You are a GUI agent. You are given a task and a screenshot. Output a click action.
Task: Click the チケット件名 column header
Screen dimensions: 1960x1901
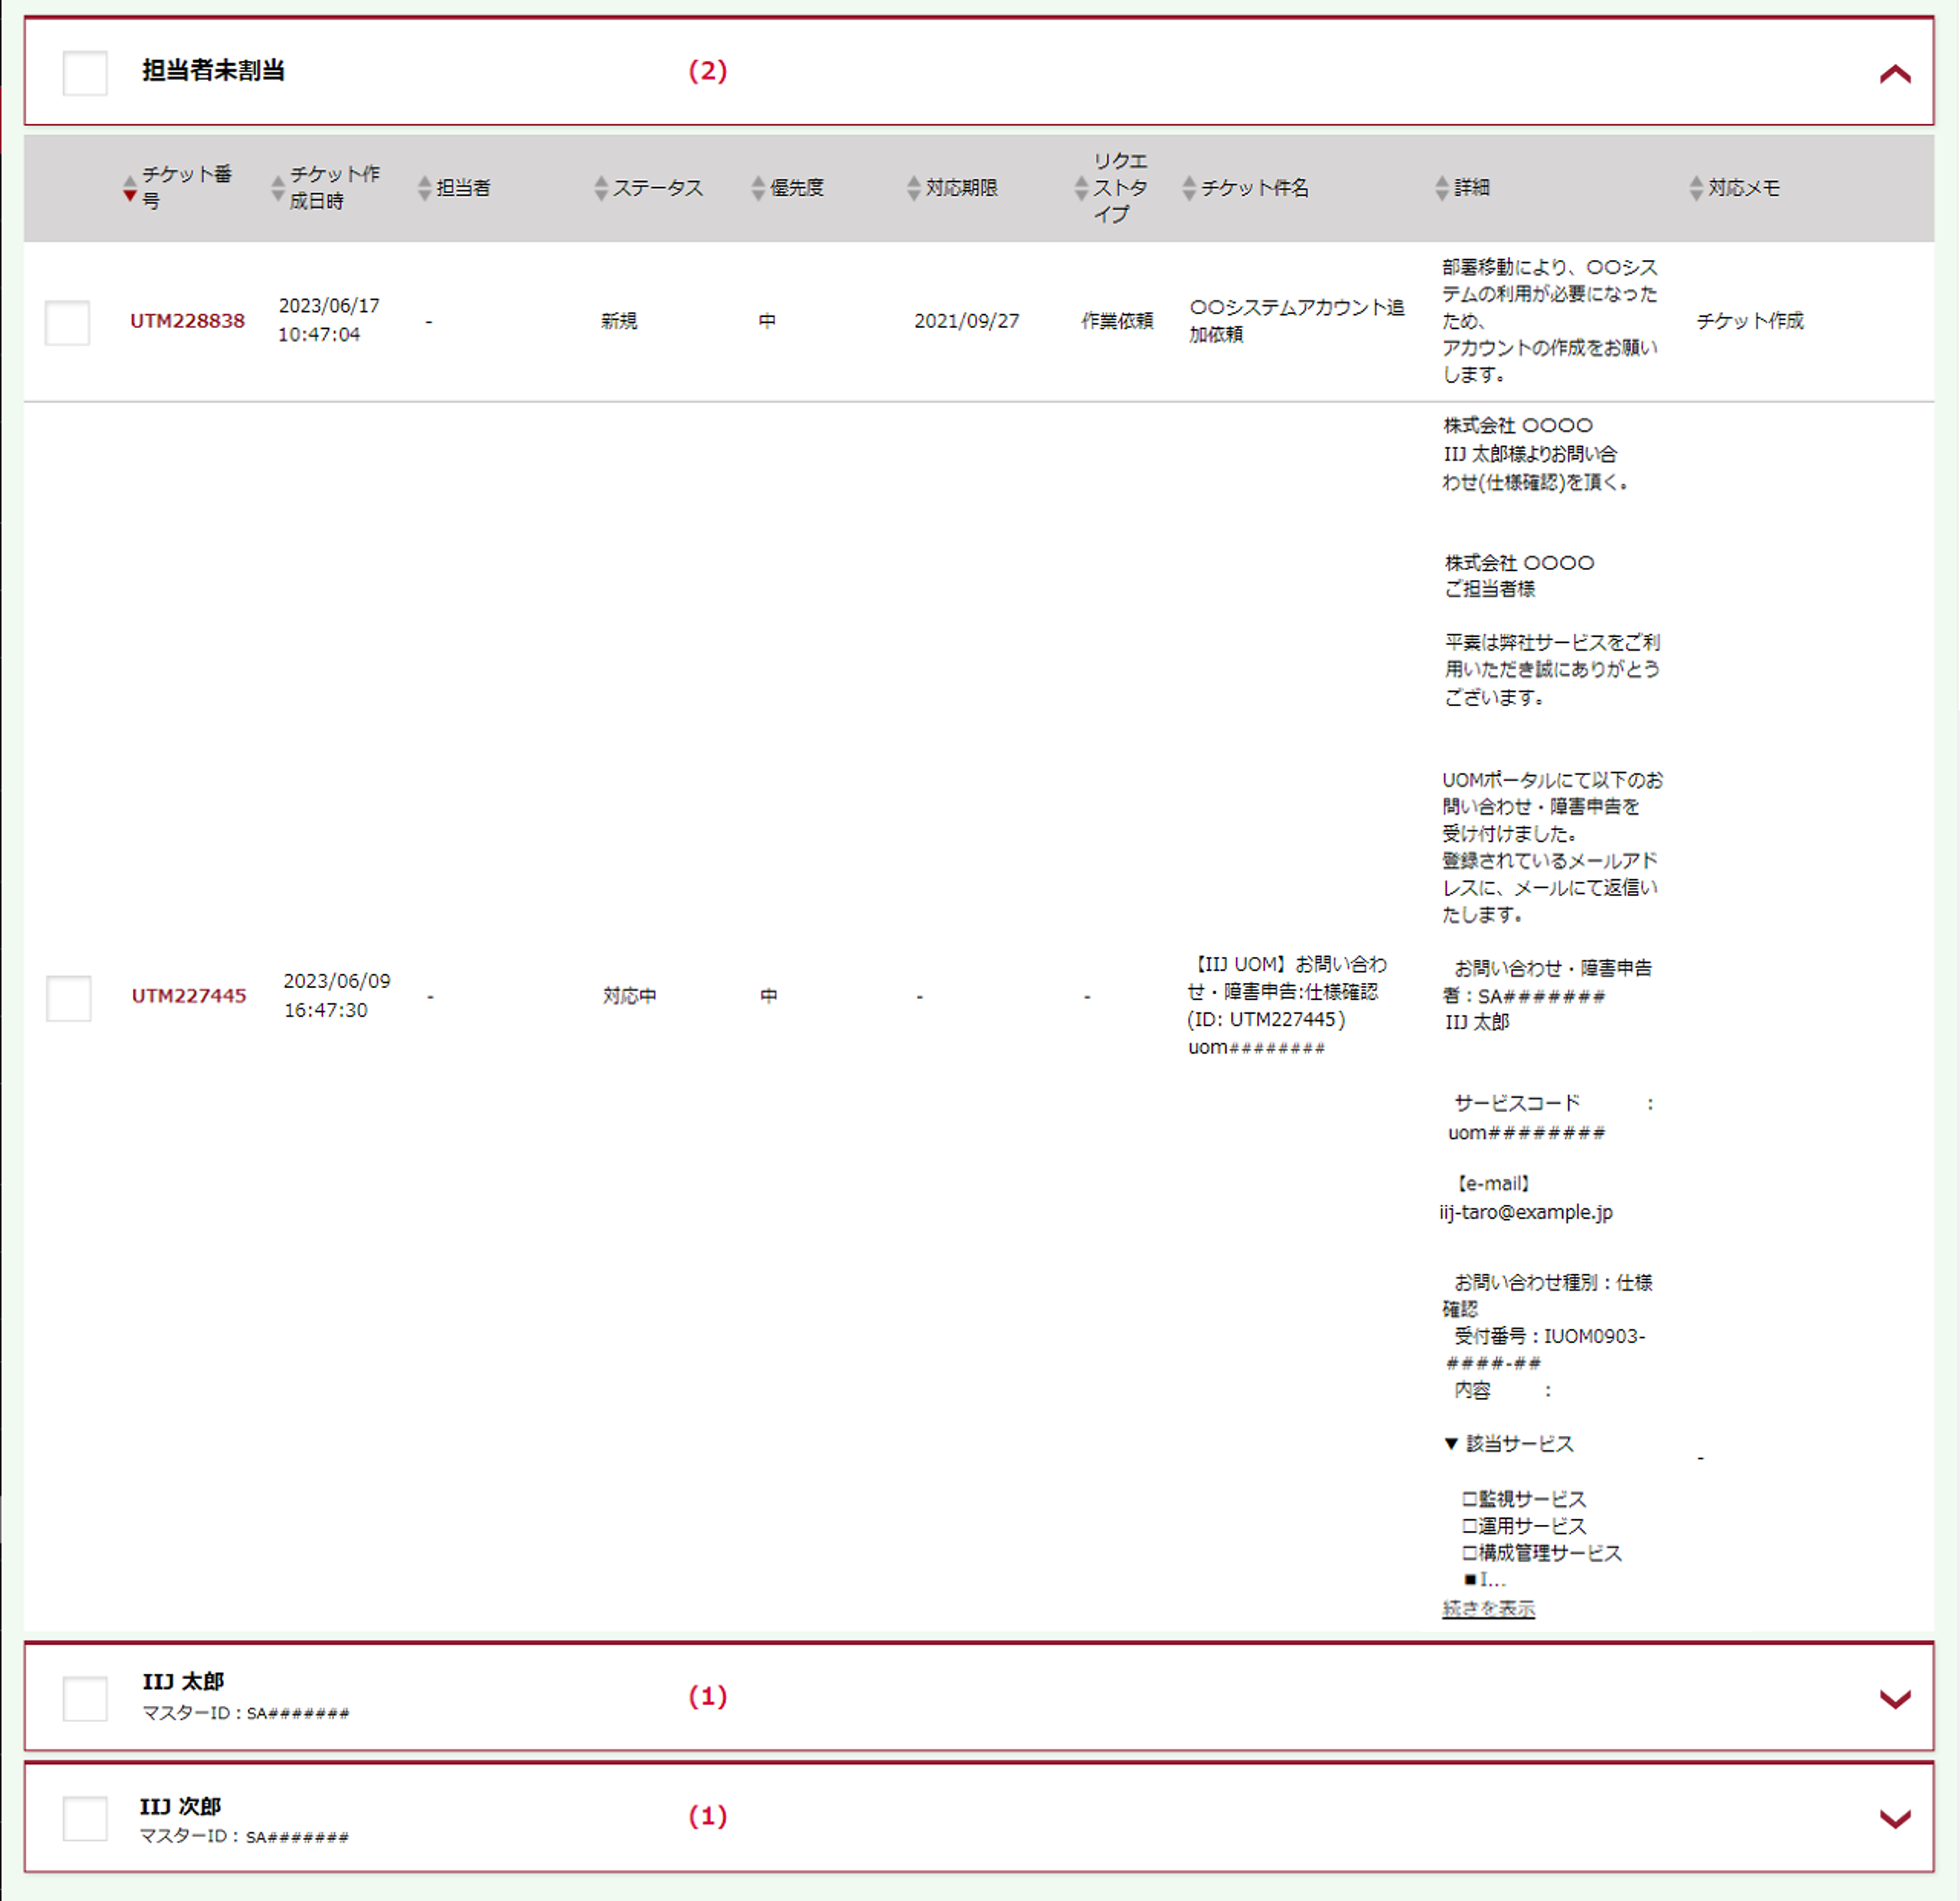[x=1254, y=188]
